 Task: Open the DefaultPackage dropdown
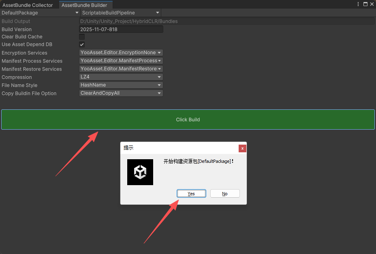click(x=40, y=13)
